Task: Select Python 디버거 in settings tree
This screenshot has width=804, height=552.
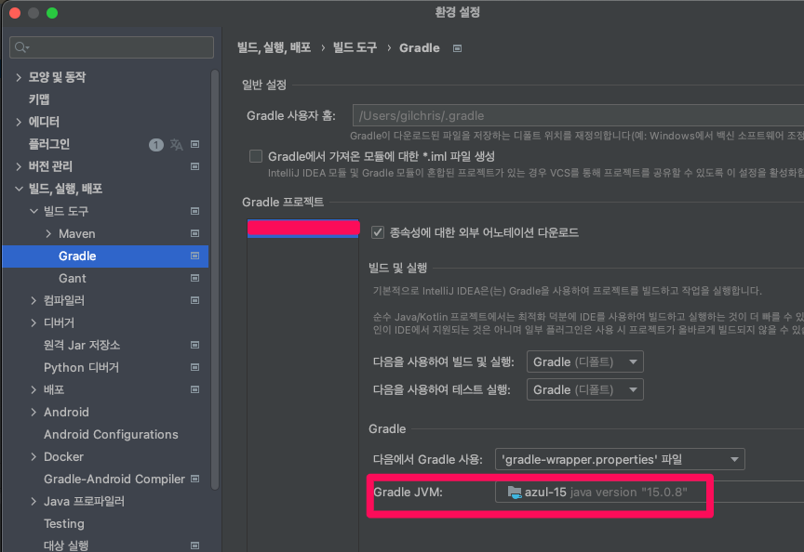Action: click(x=81, y=367)
